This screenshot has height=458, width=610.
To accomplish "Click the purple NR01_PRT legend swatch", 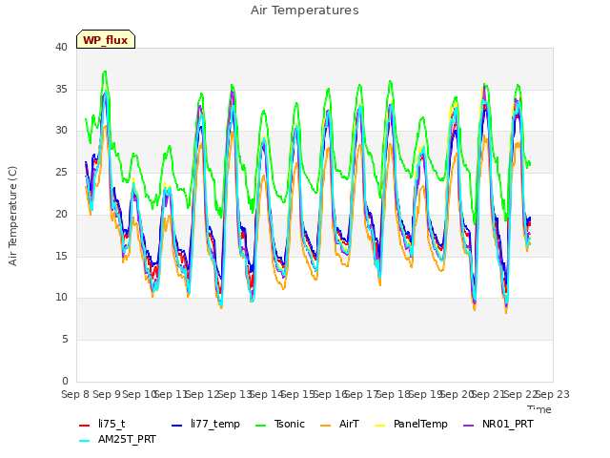I will pos(469,426).
